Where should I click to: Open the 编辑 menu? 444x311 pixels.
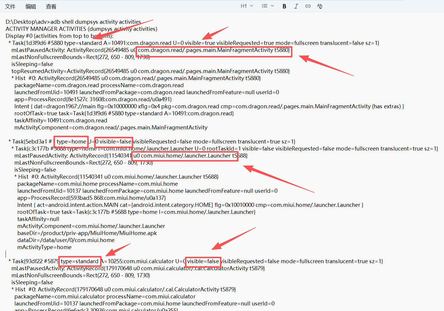pyautogui.click(x=30, y=6)
